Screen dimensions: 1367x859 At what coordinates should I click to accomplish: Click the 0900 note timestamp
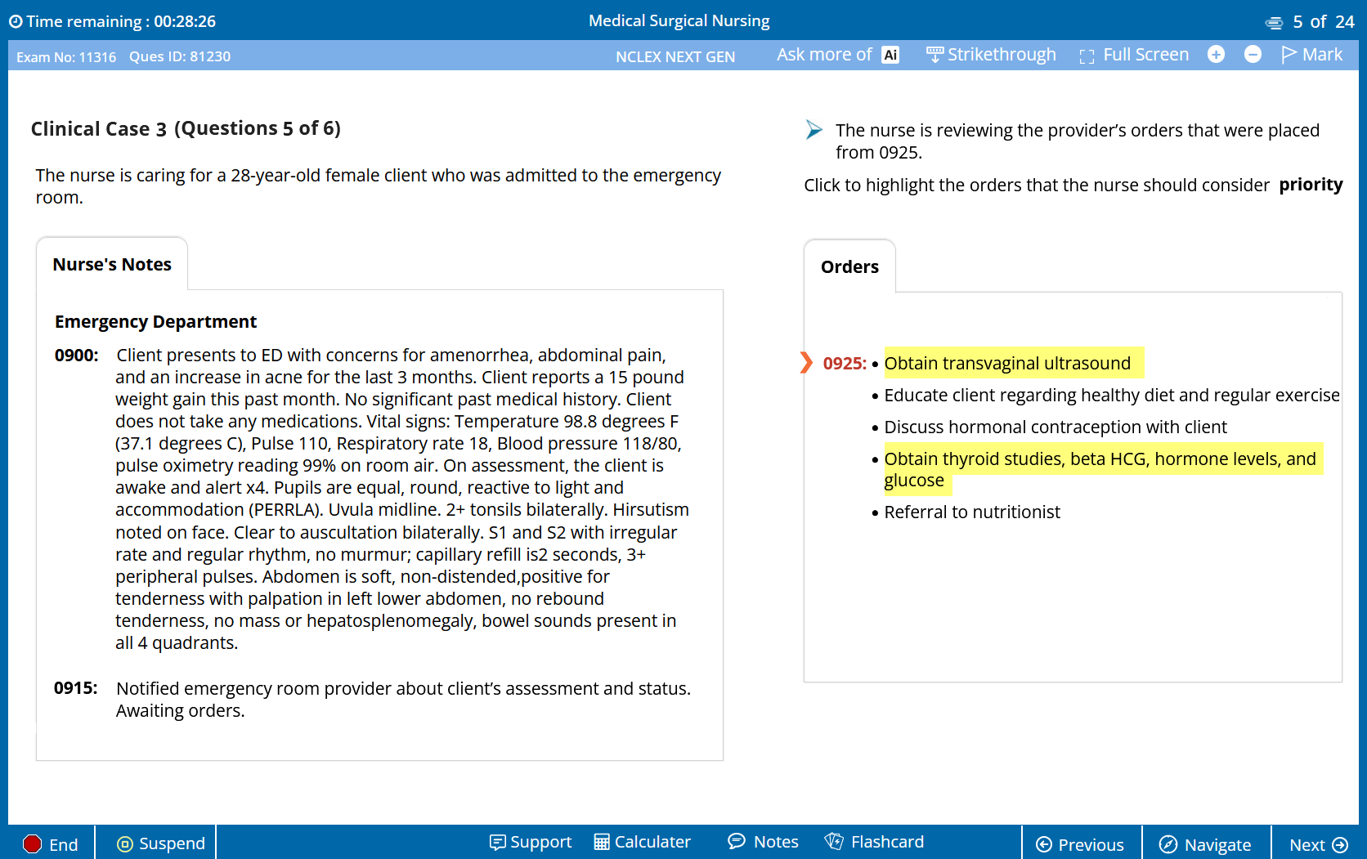click(x=76, y=355)
